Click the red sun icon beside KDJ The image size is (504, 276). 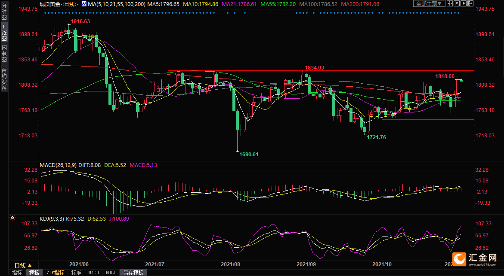click(12, 218)
